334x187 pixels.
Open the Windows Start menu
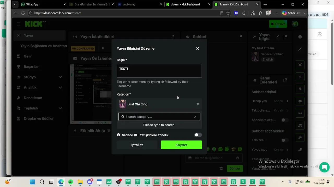[32, 182]
